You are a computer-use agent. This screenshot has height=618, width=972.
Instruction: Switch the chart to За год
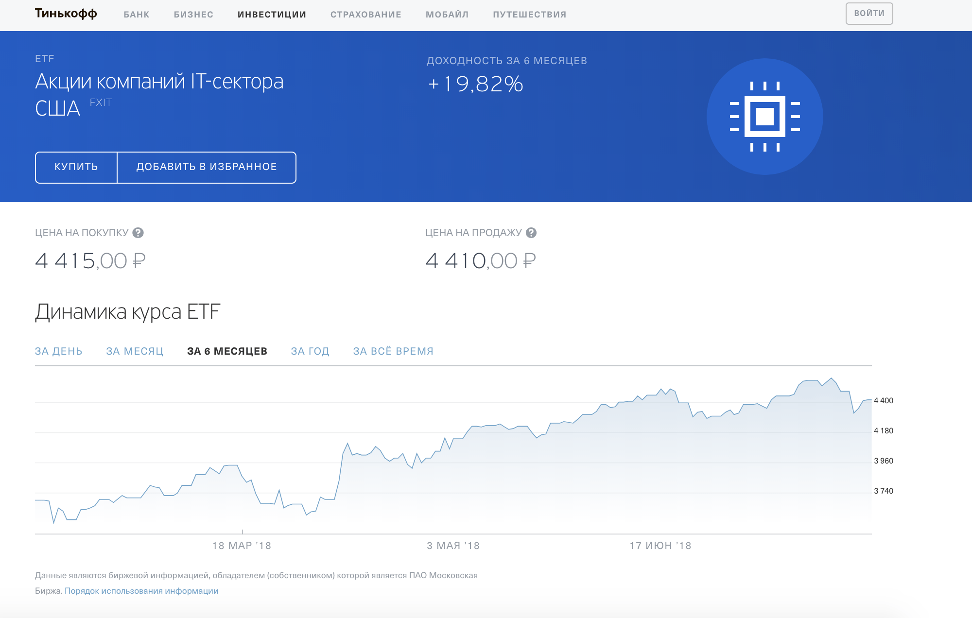tap(310, 351)
